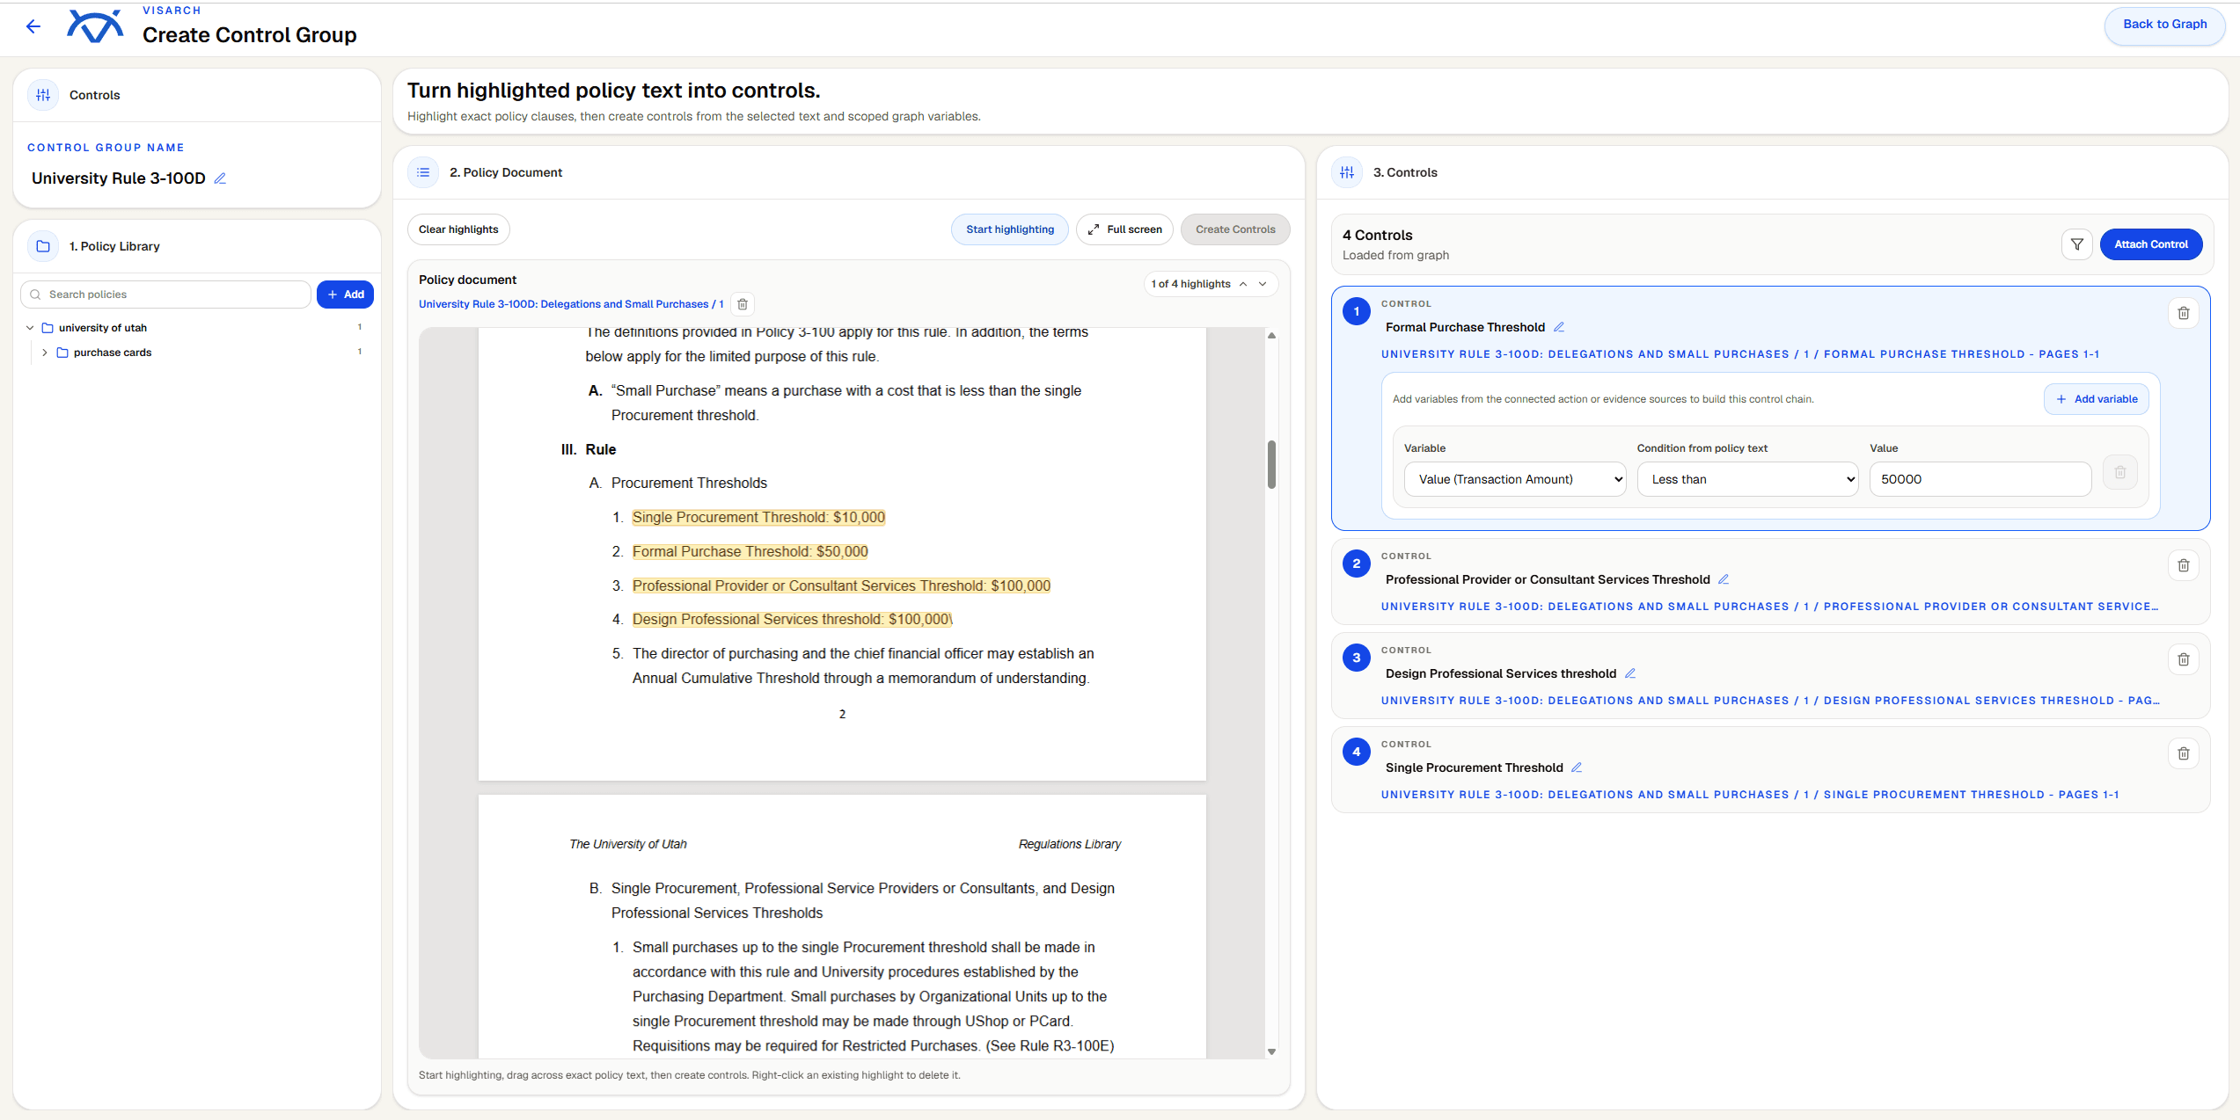2240x1120 pixels.
Task: Click the Controls sliders icon in left panel
Action: point(43,95)
